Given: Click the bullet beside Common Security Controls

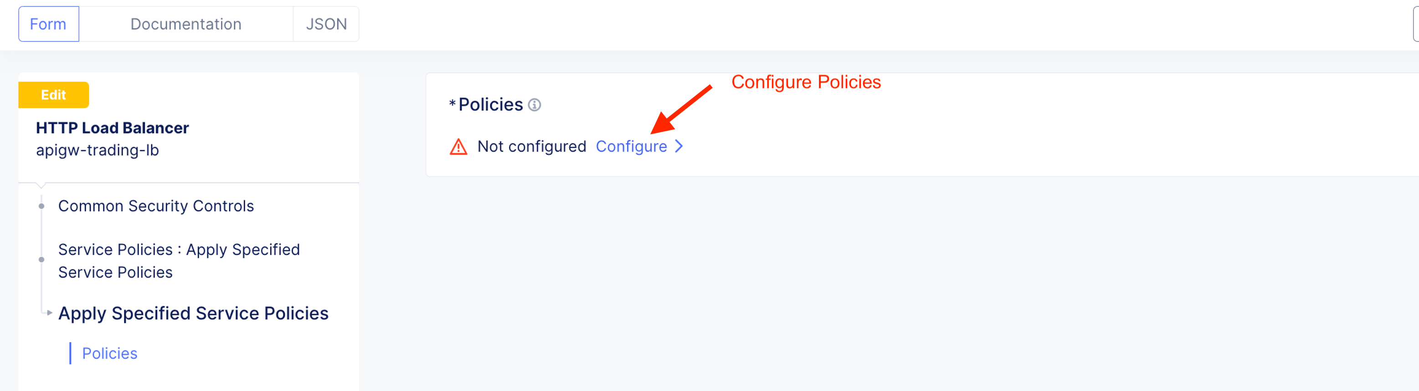Looking at the screenshot, I should coord(41,206).
